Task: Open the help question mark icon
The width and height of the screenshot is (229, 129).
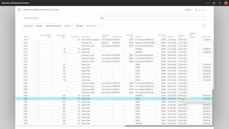Action: (220, 3)
